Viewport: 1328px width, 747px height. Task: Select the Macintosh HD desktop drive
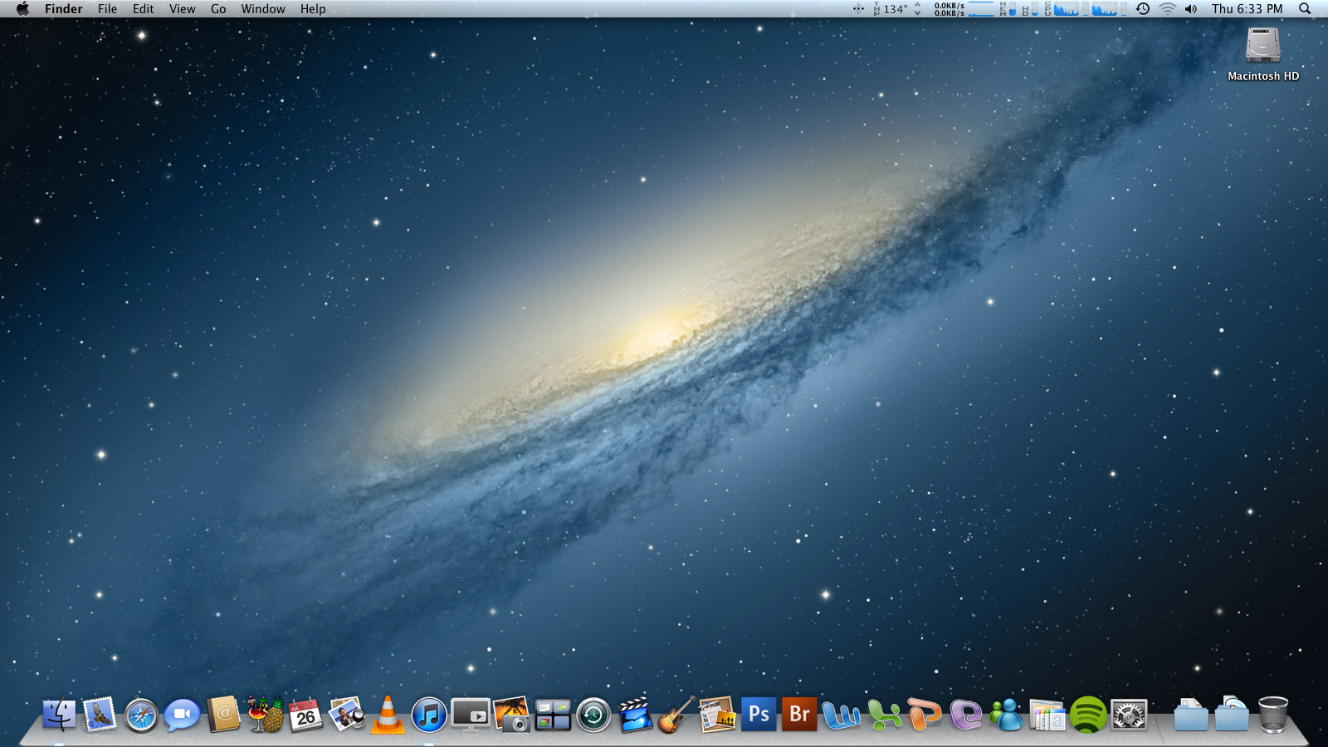click(x=1263, y=54)
